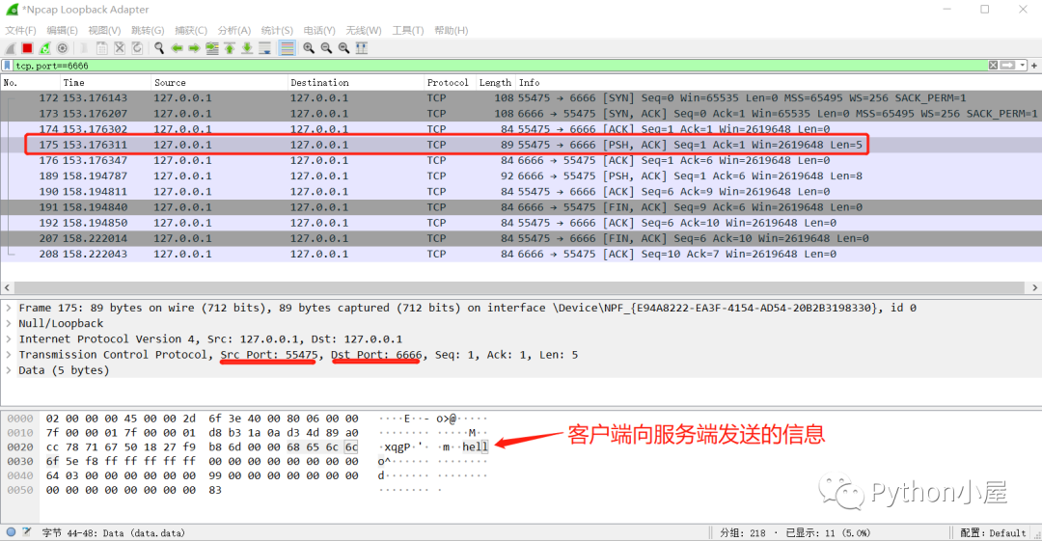
Task: Open the recent filters dropdown
Action: [x=1023, y=66]
